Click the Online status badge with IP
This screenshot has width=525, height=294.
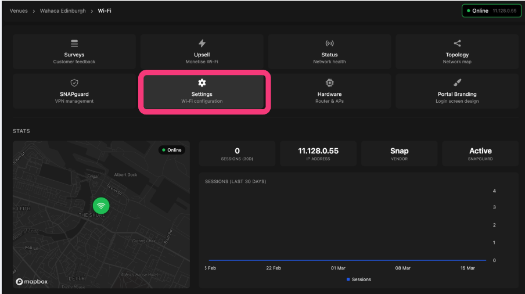coord(491,11)
